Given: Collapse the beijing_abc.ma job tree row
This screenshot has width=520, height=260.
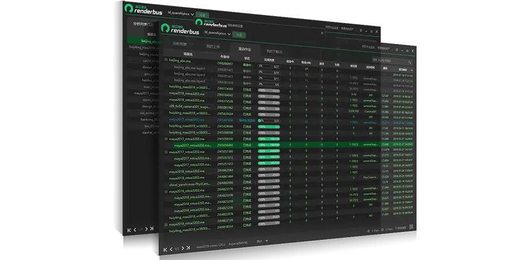Looking at the screenshot, I should (x=166, y=60).
